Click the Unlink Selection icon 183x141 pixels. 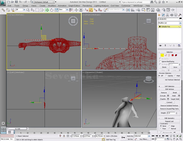[8, 10]
